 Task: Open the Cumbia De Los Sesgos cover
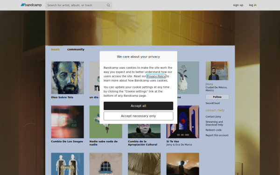(67, 122)
